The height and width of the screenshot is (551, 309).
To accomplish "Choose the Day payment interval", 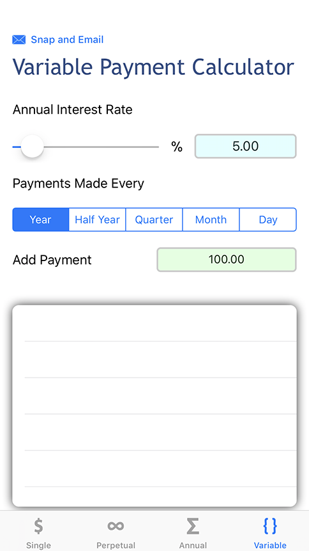I will click(268, 220).
